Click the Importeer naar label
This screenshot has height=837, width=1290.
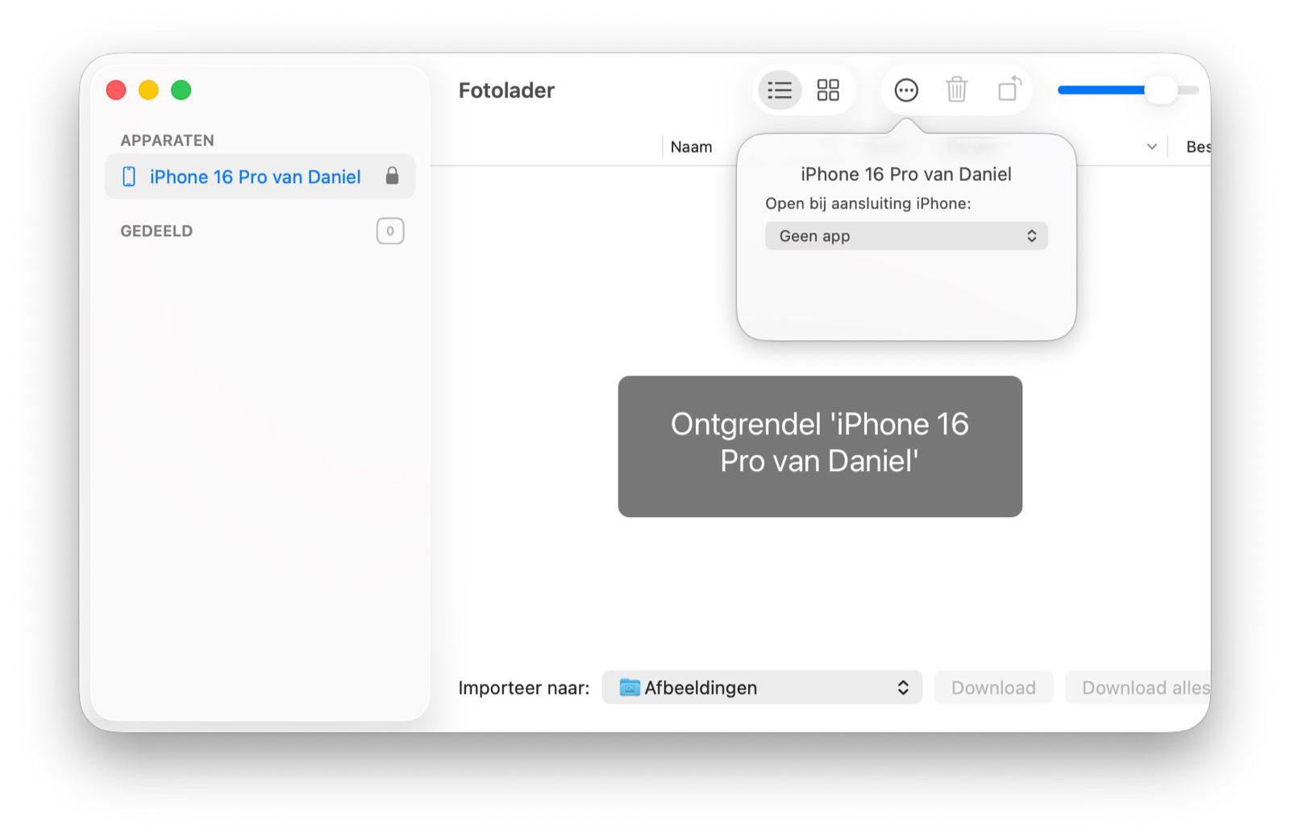pyautogui.click(x=524, y=688)
